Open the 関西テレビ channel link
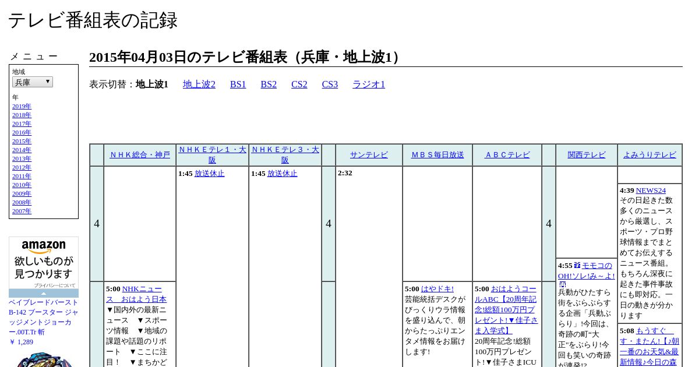Screen dimensions: 699x367 [587, 155]
